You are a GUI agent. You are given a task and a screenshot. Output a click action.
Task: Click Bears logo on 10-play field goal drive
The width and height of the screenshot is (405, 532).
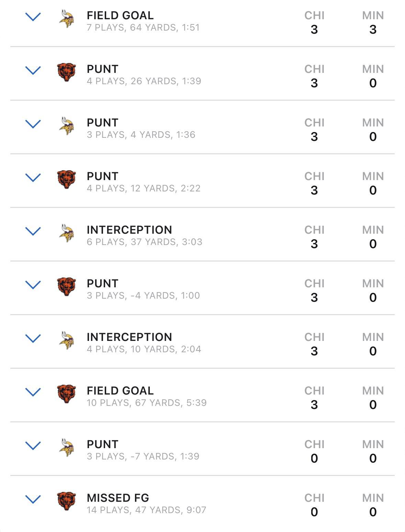(66, 394)
